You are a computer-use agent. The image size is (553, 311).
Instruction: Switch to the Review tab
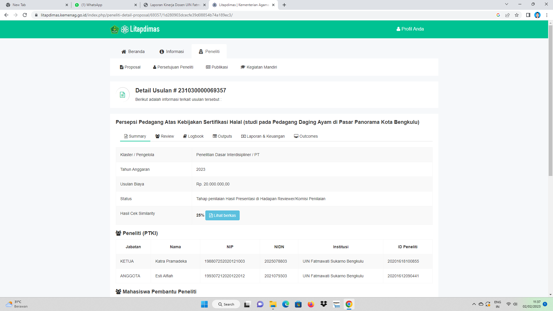164,136
